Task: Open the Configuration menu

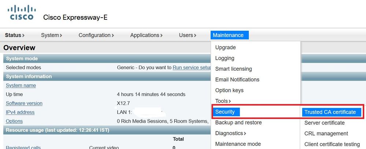Action: (96, 35)
